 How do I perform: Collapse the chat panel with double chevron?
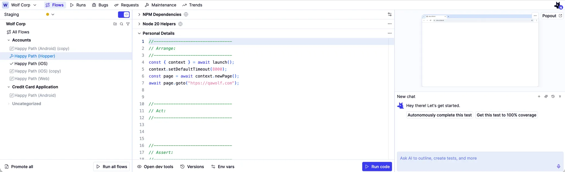click(x=560, y=96)
